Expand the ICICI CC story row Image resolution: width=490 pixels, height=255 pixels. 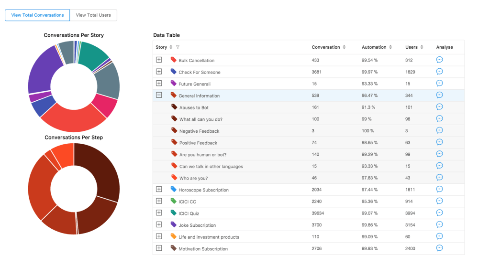tap(159, 201)
